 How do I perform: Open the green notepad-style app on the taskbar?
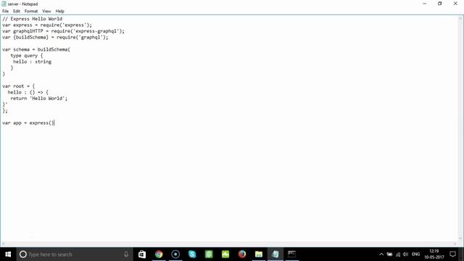(x=209, y=254)
